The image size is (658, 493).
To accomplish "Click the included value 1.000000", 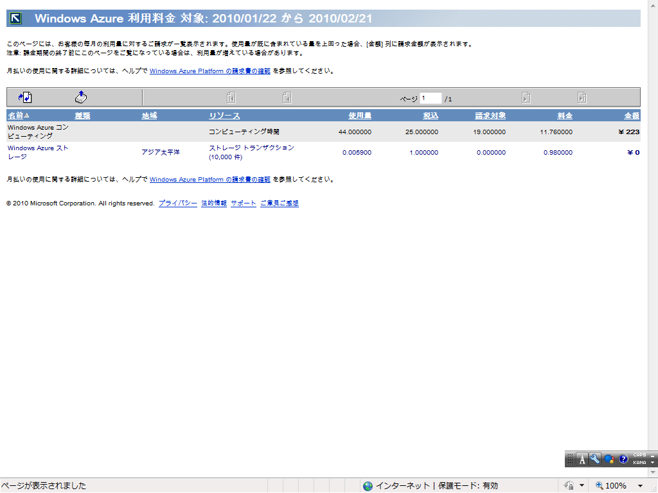I will [x=424, y=153].
